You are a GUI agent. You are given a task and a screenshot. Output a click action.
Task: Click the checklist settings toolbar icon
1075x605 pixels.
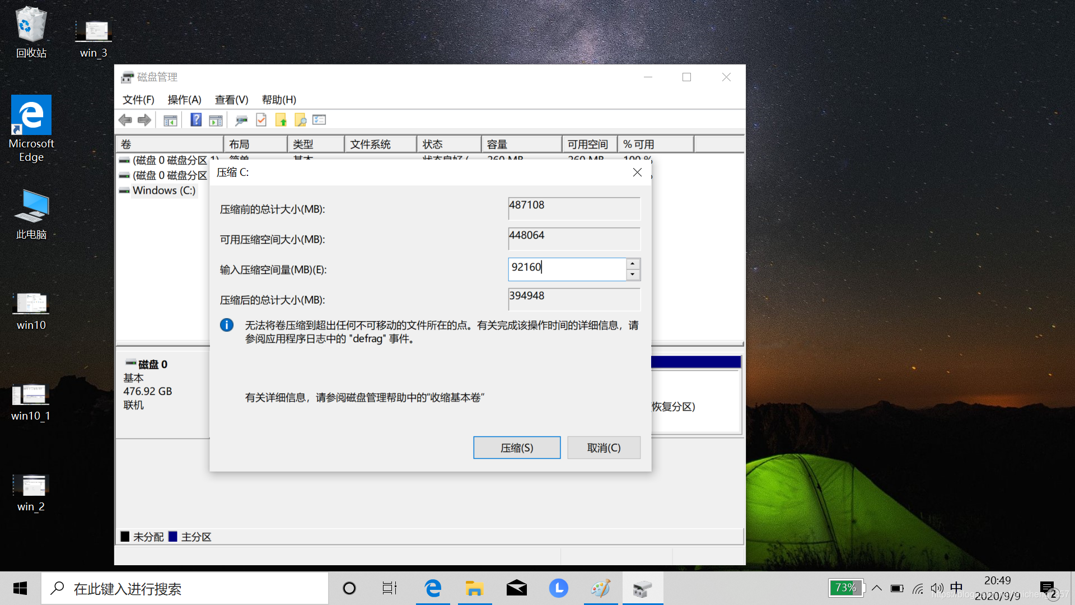tap(319, 120)
